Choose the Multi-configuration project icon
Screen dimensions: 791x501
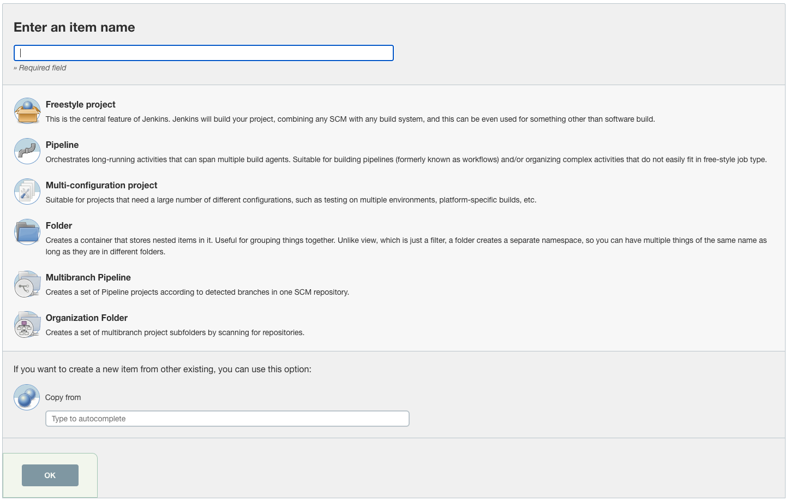tap(27, 192)
